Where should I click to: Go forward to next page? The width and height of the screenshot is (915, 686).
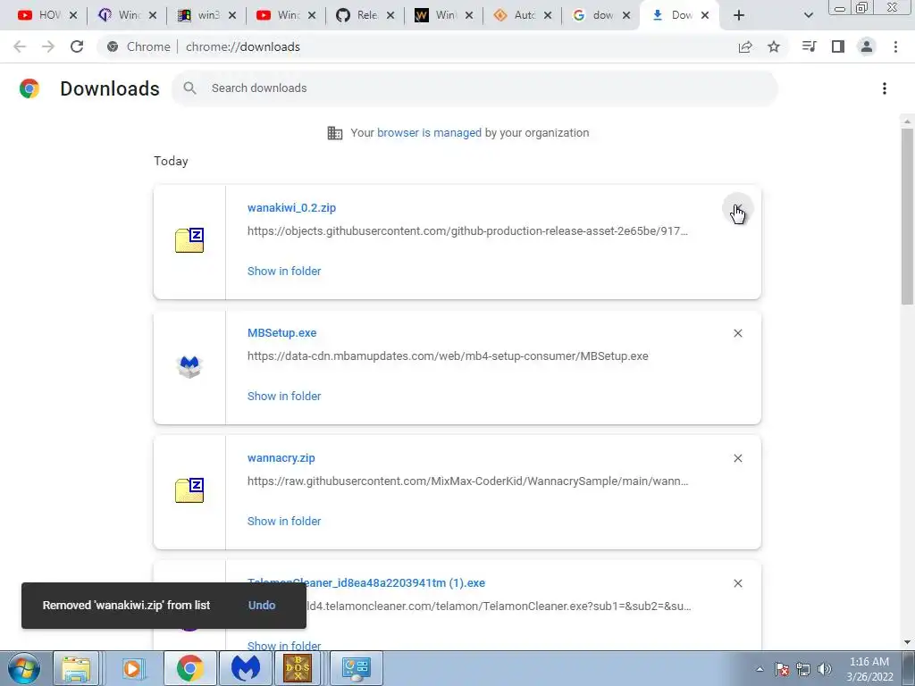(x=48, y=46)
